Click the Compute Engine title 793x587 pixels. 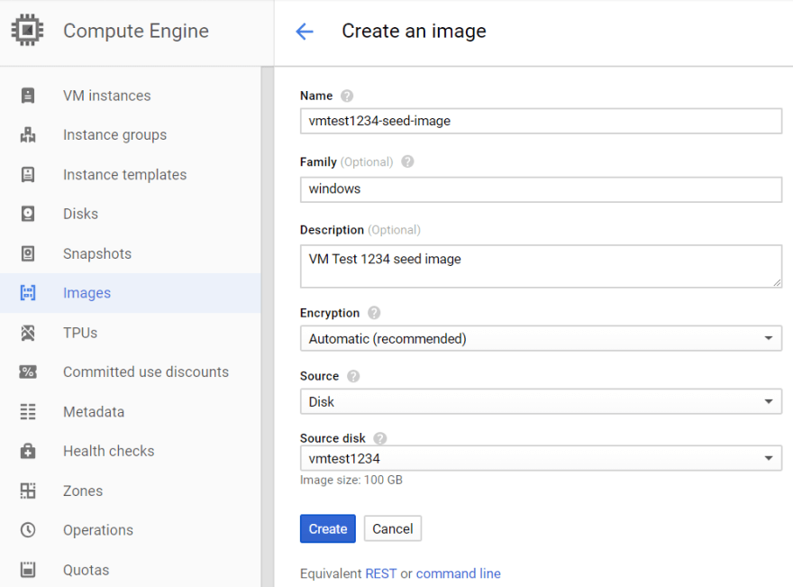(135, 31)
